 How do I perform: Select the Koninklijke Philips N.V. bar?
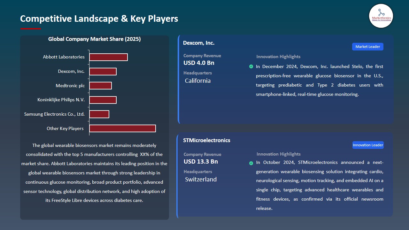click(103, 100)
